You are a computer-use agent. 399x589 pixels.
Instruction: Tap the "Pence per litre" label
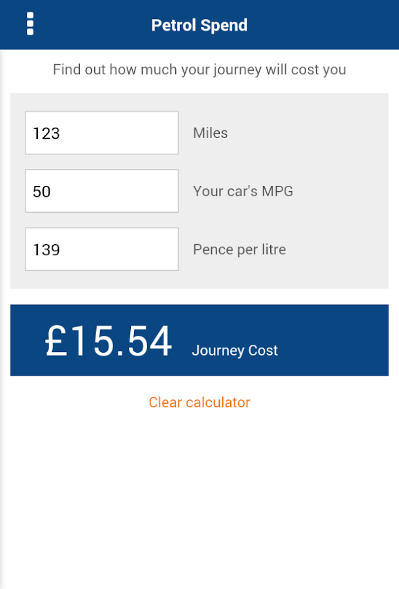coord(239,249)
